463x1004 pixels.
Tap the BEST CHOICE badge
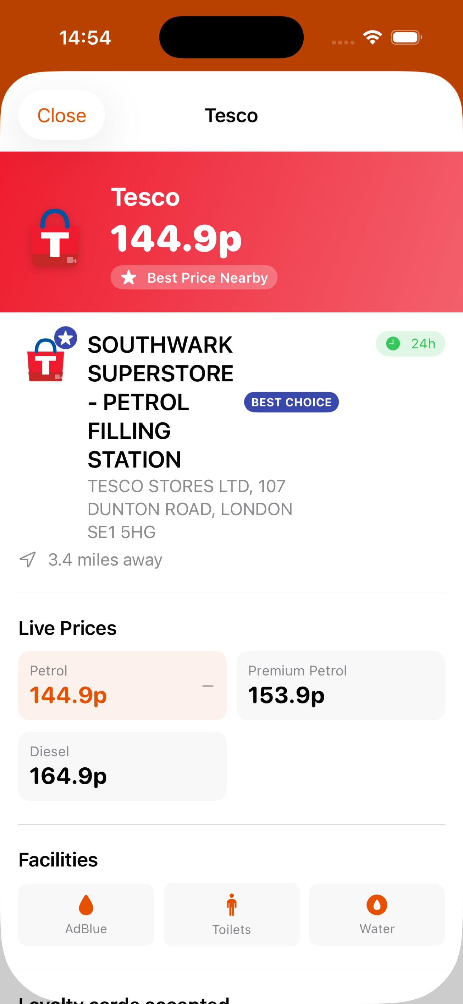(x=291, y=402)
